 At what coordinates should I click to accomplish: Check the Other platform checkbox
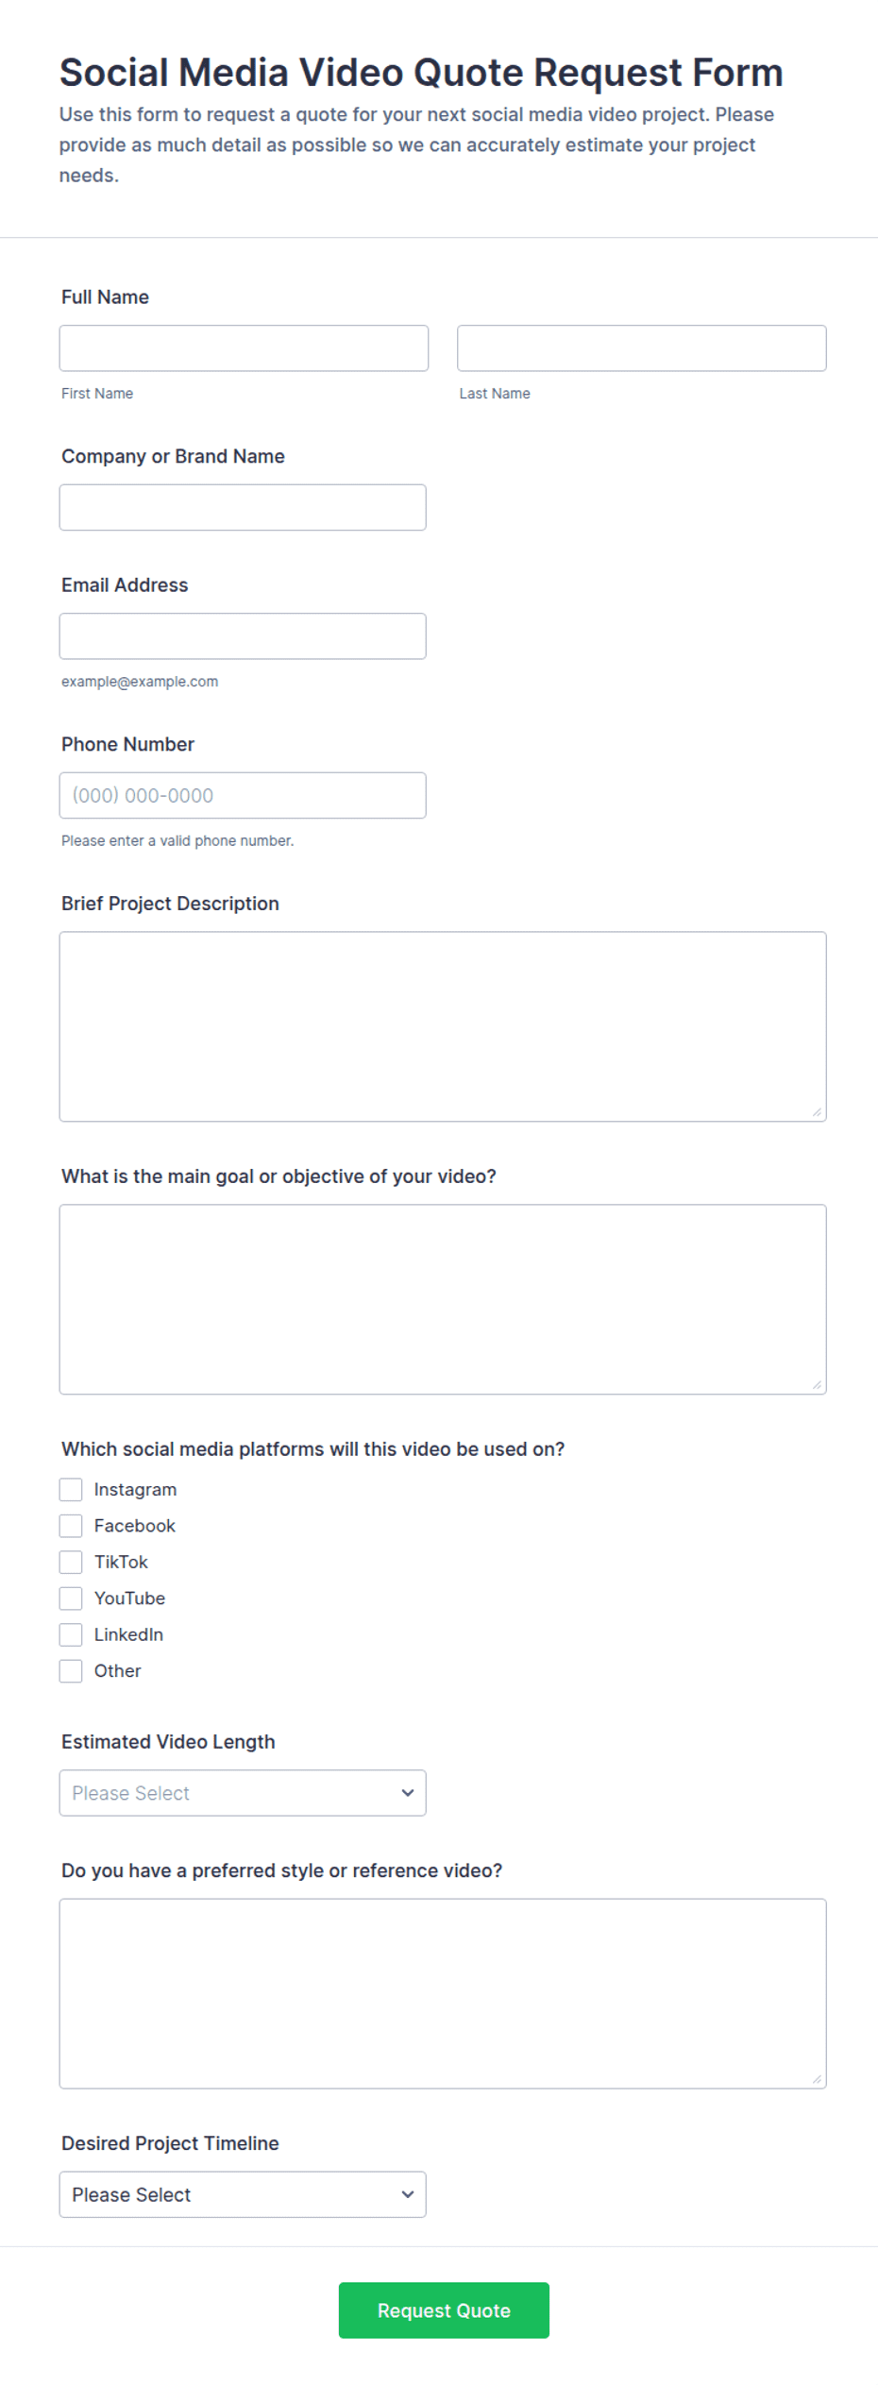(x=71, y=1671)
